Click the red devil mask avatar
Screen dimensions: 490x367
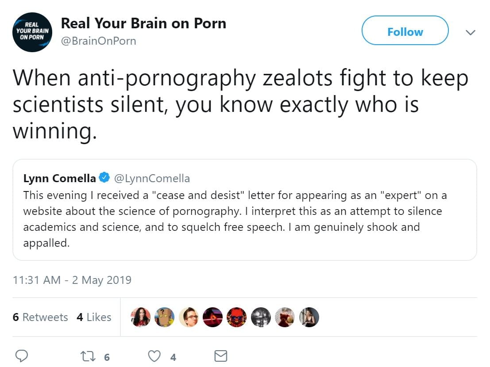pyautogui.click(x=237, y=317)
